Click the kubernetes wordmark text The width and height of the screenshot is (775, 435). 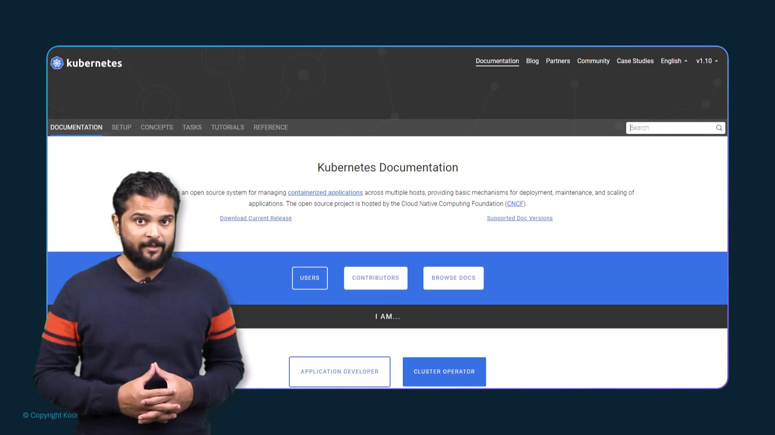click(x=94, y=63)
